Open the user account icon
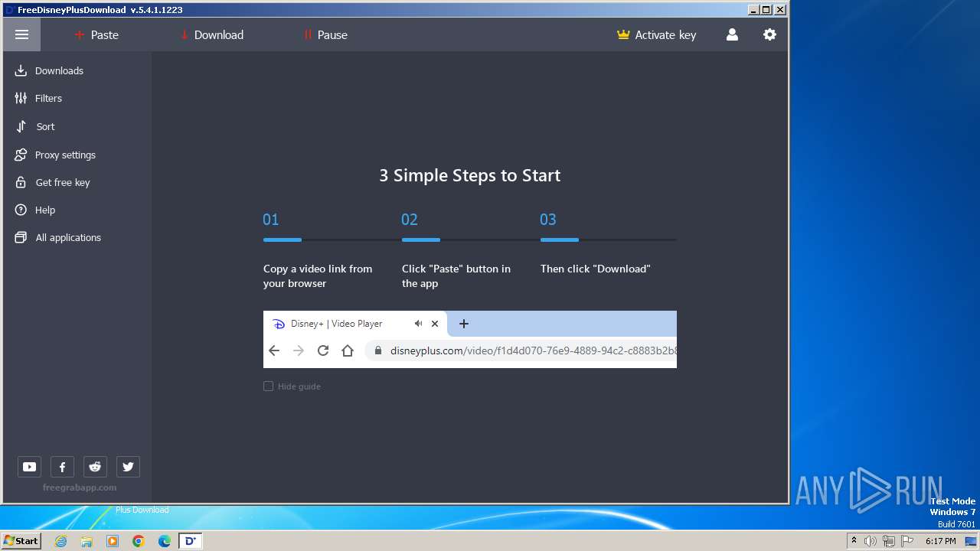The width and height of the screenshot is (980, 551). tap(732, 34)
